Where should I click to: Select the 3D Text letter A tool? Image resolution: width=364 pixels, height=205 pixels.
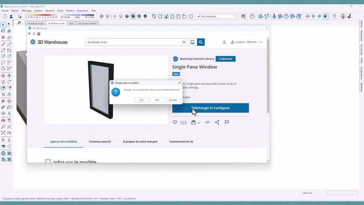[9, 113]
